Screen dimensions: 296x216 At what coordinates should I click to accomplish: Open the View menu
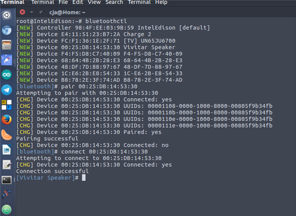point(94,2)
